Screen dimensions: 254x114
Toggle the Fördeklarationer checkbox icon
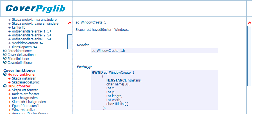[5, 51]
